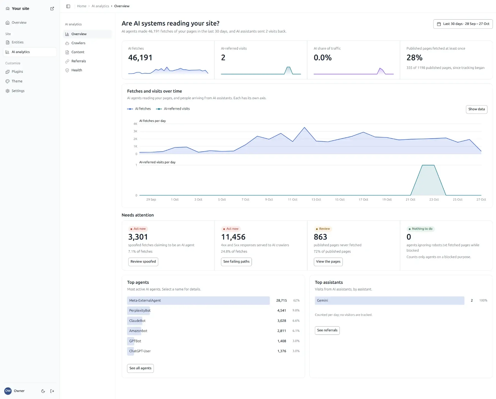
Task: Click Review spoofed button
Action: [x=143, y=262]
